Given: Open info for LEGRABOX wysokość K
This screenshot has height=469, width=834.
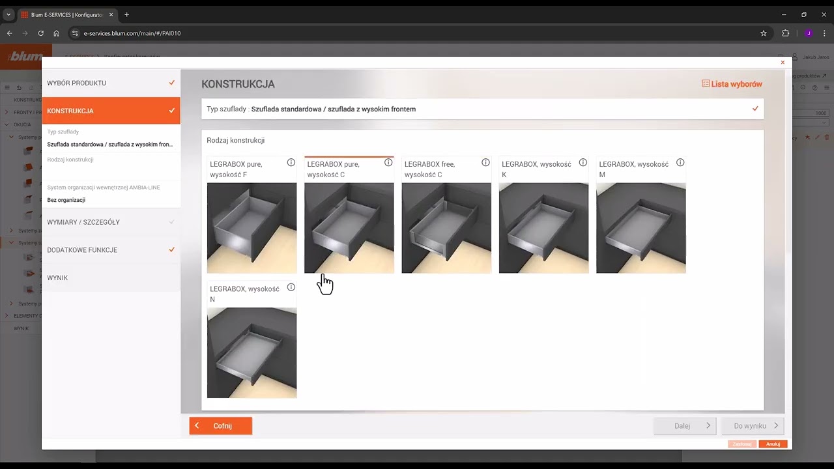Looking at the screenshot, I should (583, 162).
